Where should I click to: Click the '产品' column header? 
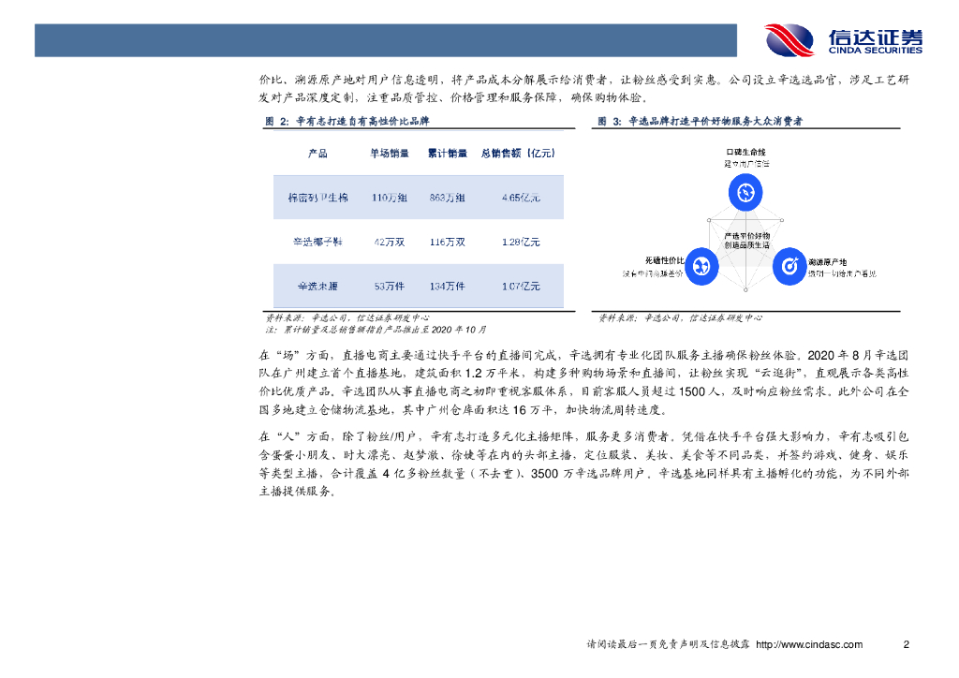tap(317, 154)
